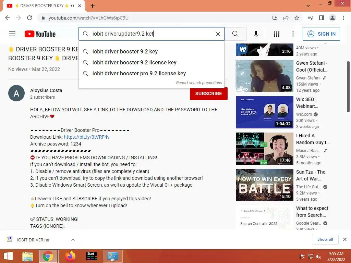This screenshot has height=263, width=351.
Task: Click the SIGN IN button
Action: (321, 34)
